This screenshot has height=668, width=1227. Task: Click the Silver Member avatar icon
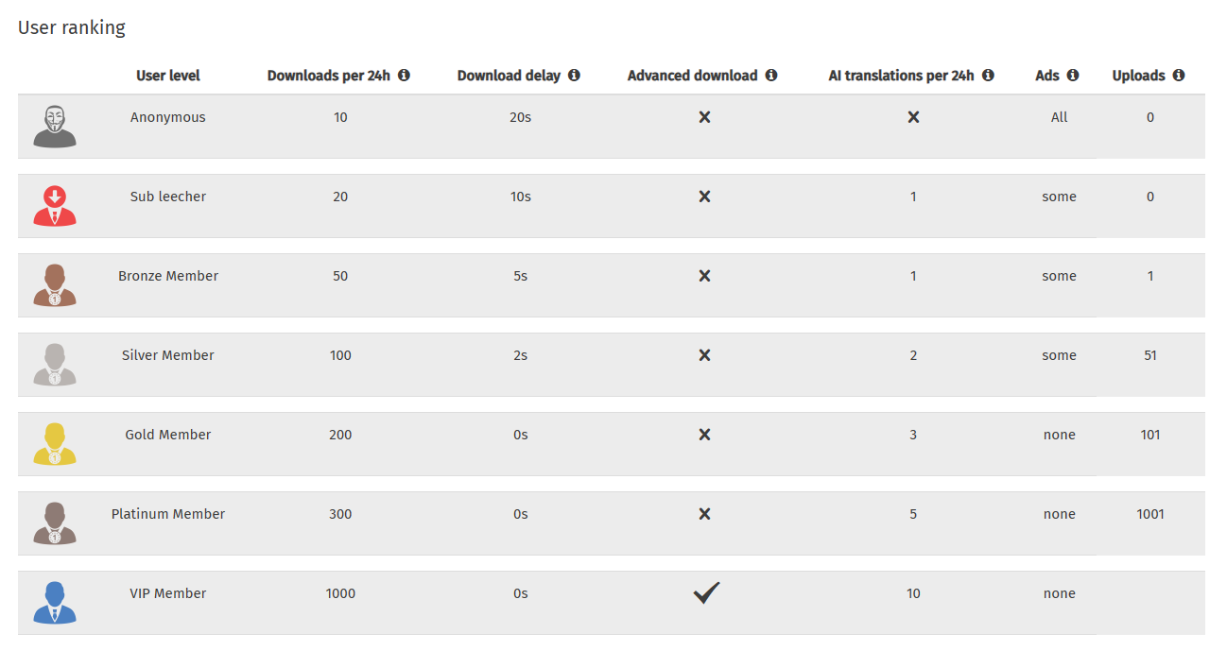(55, 365)
